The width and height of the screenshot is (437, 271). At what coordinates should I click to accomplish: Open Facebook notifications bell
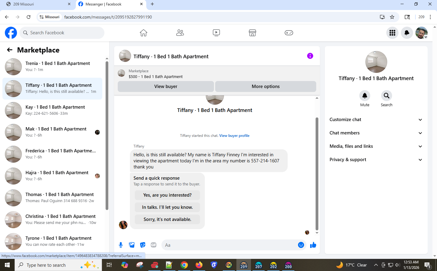(407, 33)
